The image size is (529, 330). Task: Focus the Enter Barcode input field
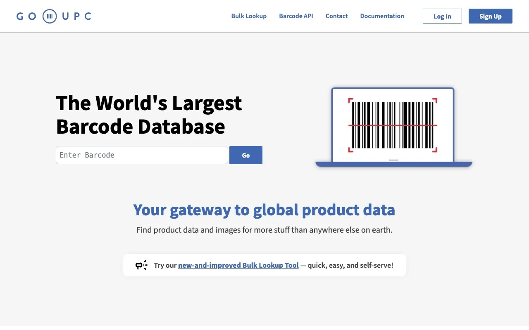pyautogui.click(x=142, y=155)
